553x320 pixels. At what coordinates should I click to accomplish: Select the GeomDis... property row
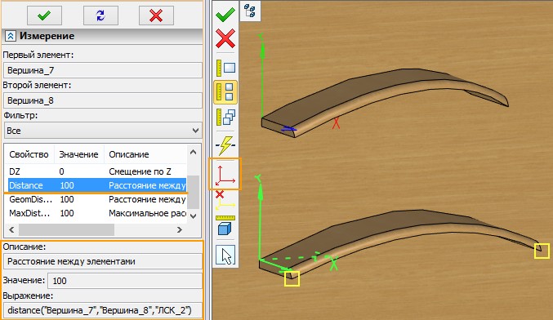[95, 199]
